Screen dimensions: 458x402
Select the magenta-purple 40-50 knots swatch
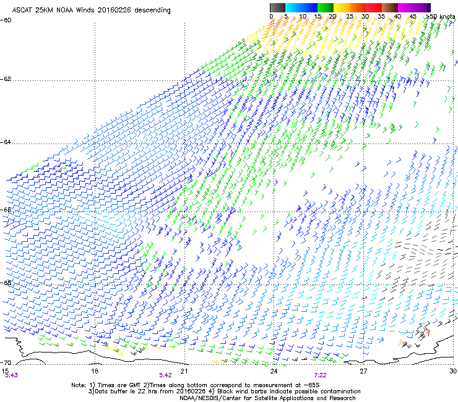[x=414, y=7]
